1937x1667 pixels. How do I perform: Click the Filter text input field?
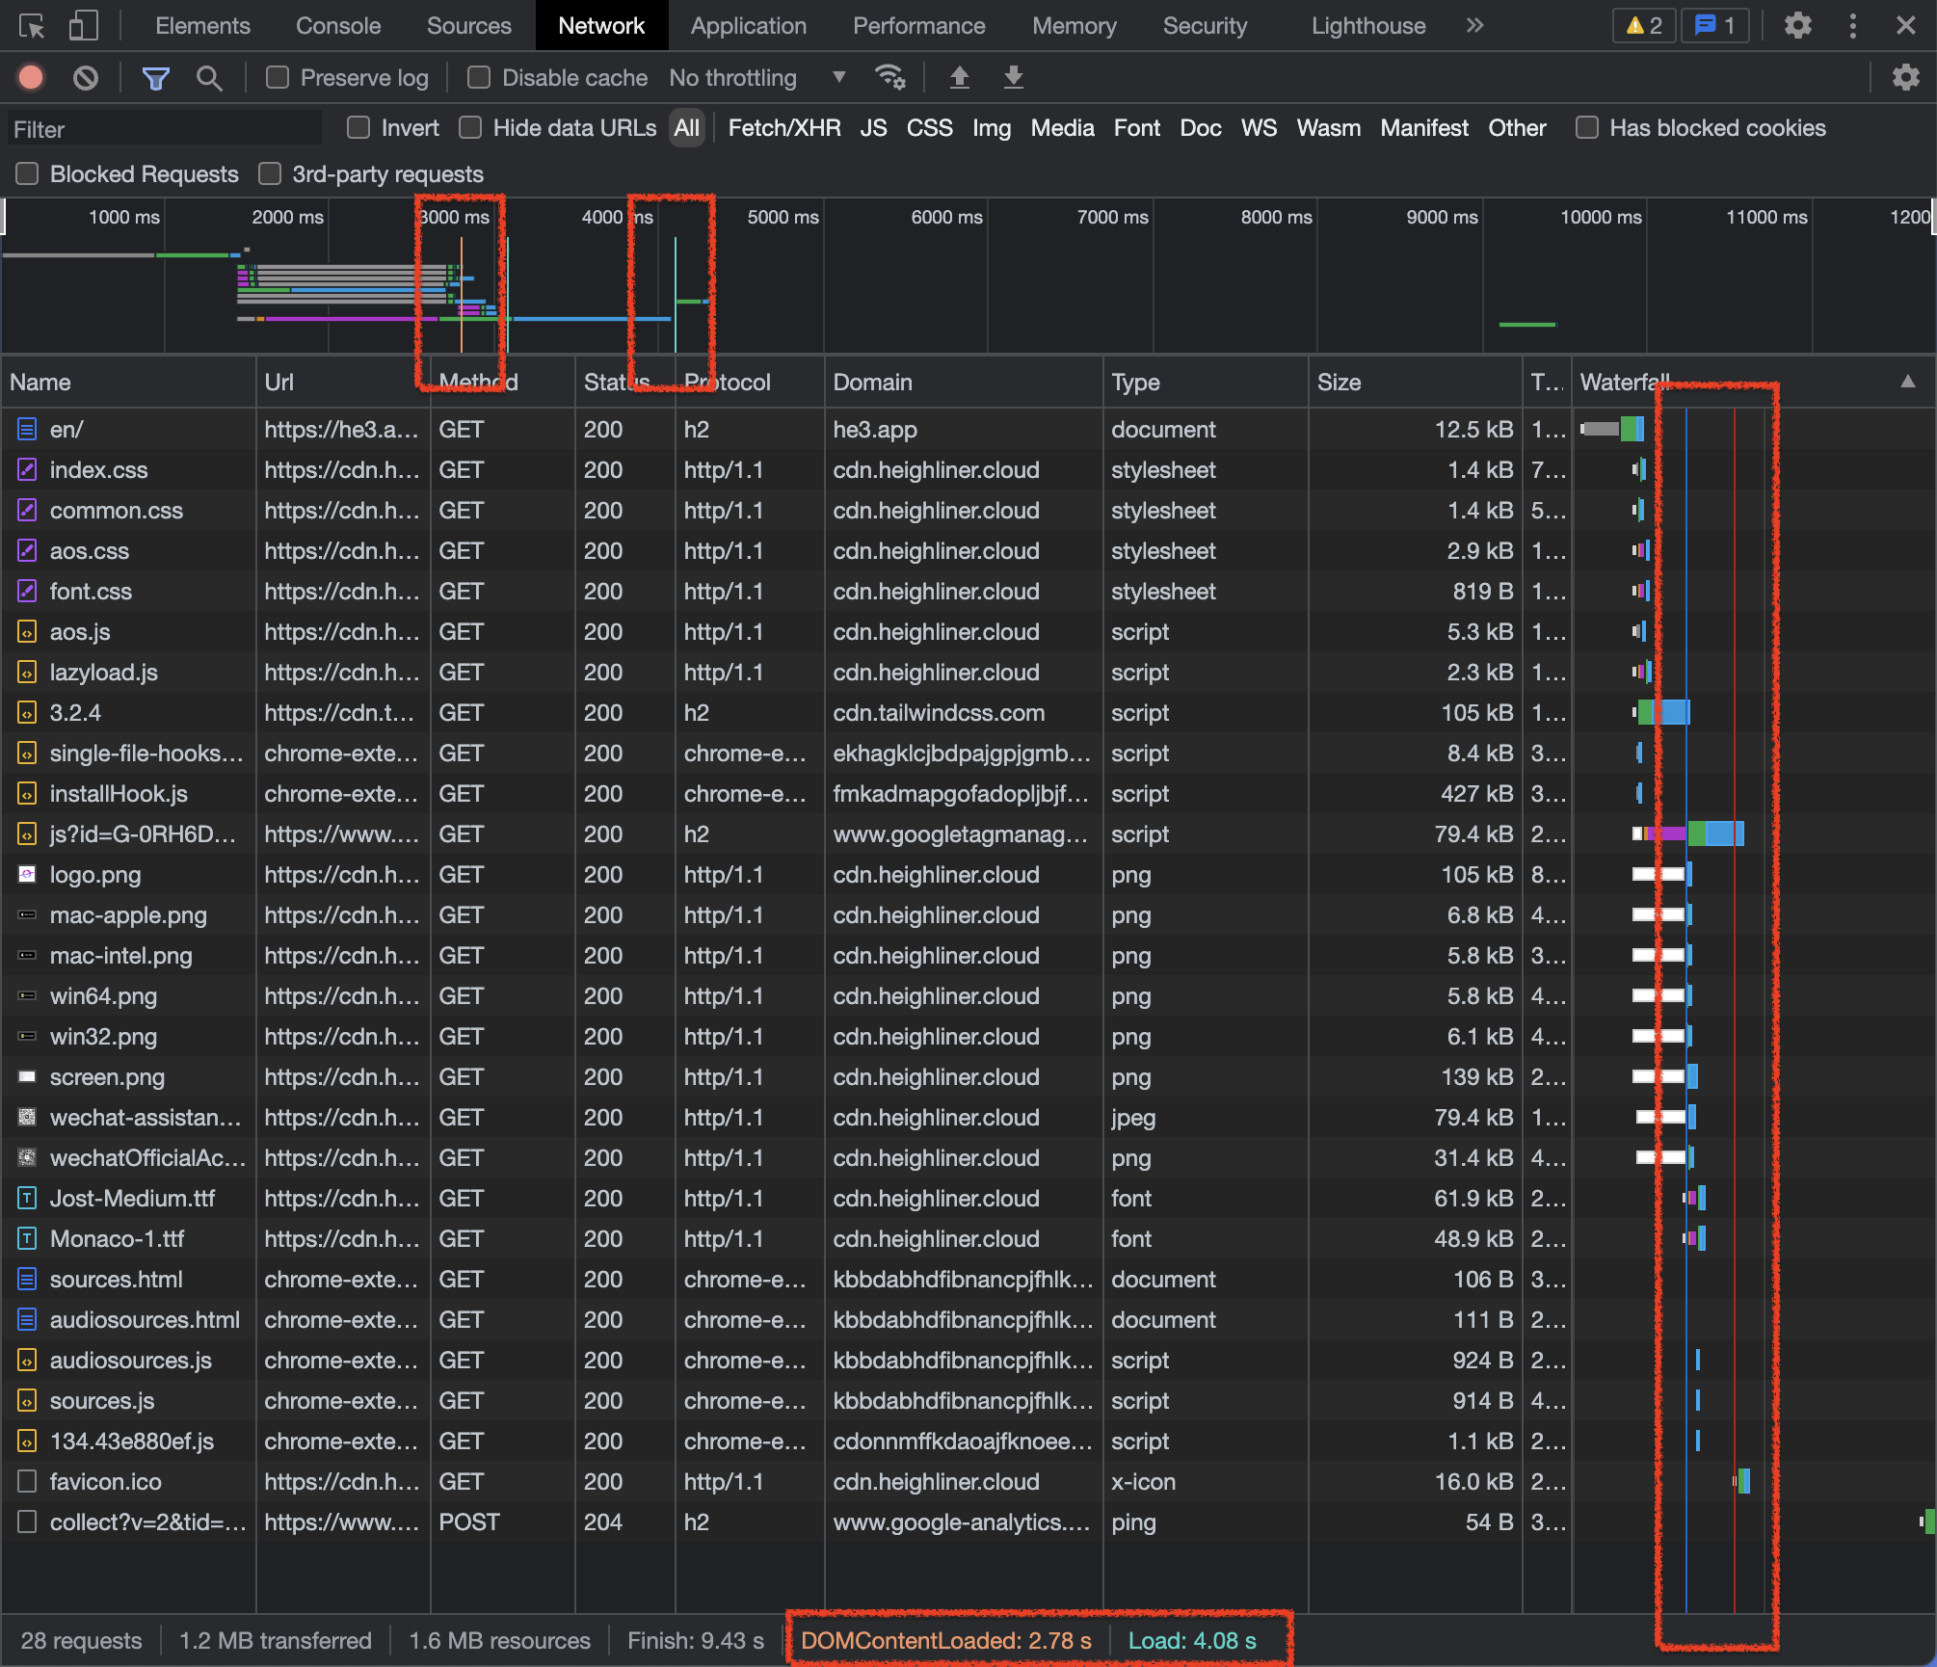pyautogui.click(x=164, y=129)
